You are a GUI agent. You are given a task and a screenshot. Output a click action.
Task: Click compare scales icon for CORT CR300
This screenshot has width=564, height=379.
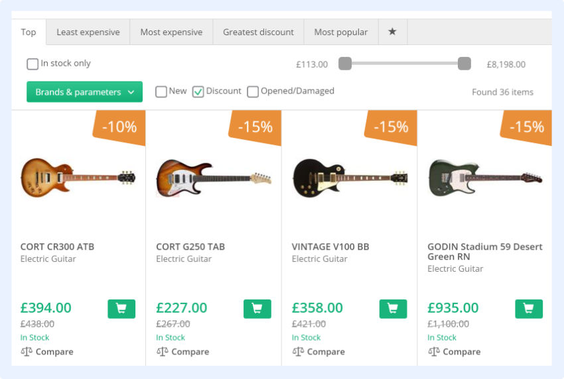[27, 352]
